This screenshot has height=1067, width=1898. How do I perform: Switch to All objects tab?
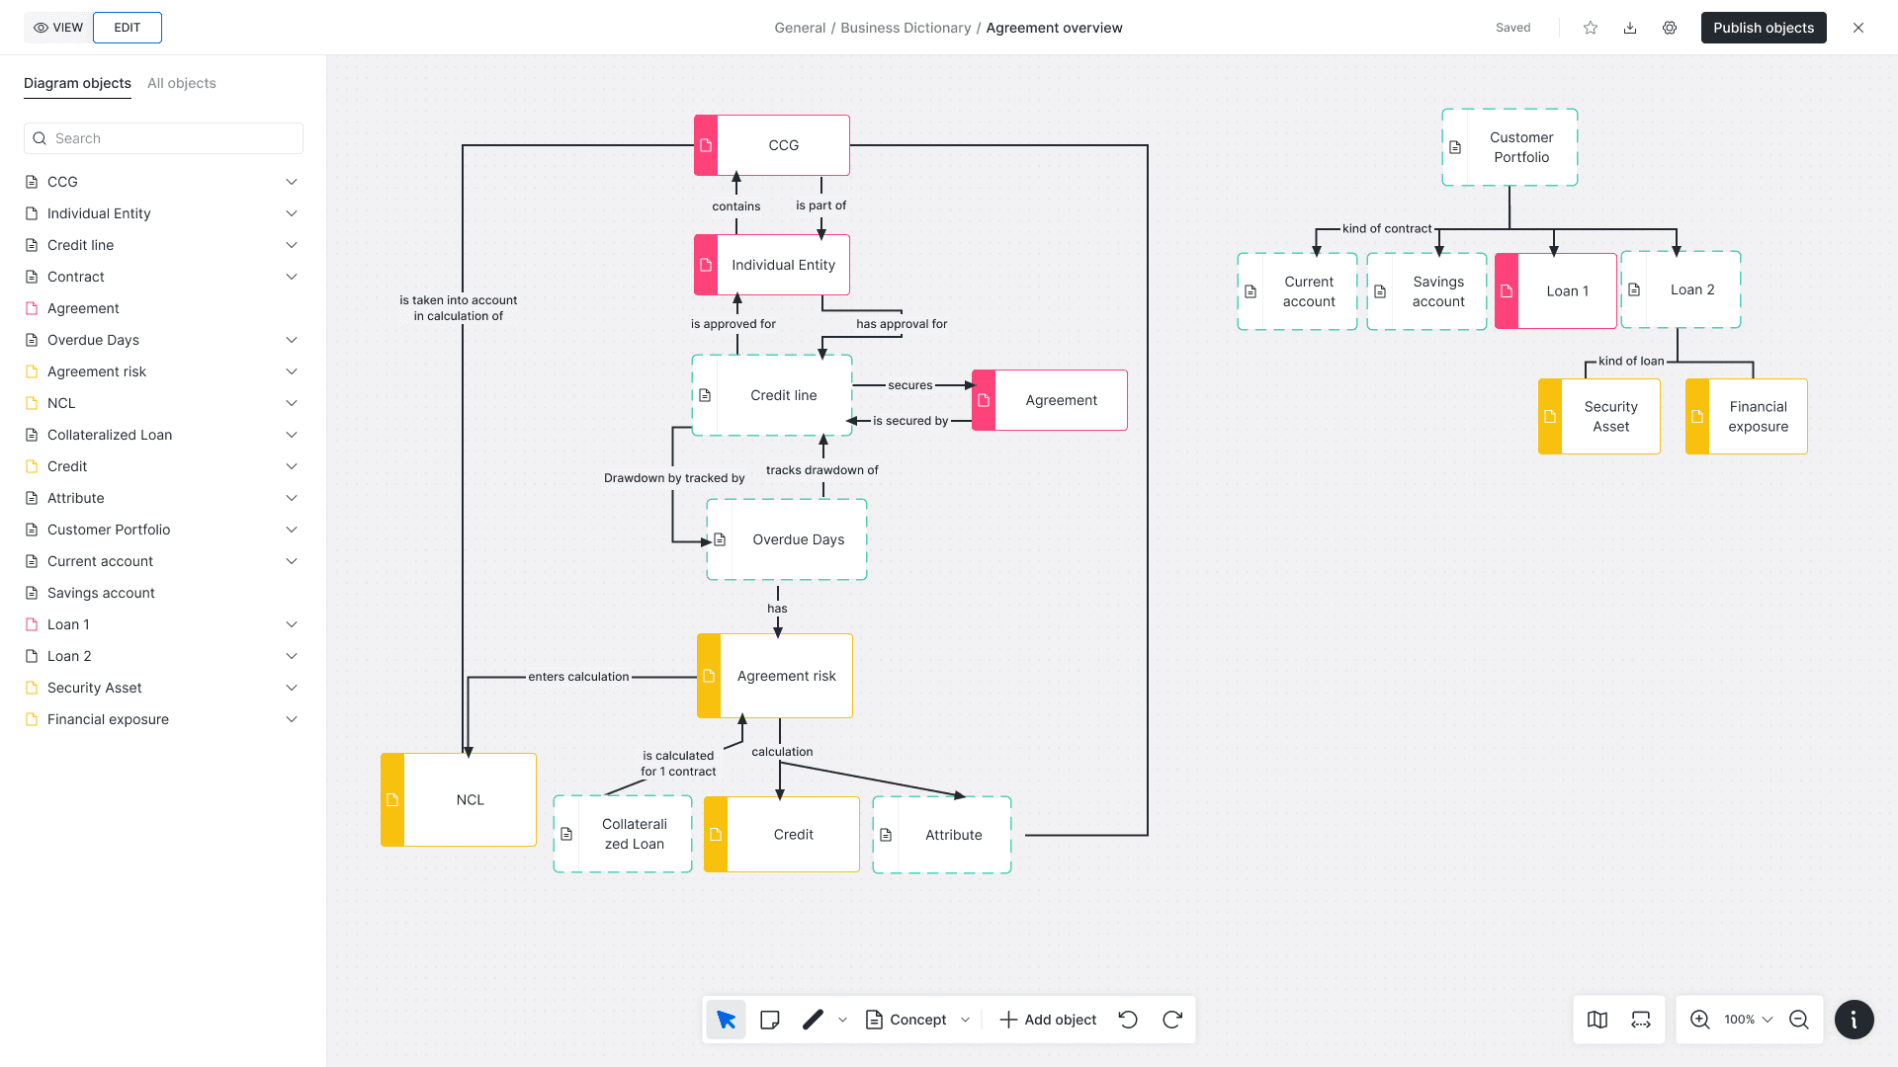(182, 83)
